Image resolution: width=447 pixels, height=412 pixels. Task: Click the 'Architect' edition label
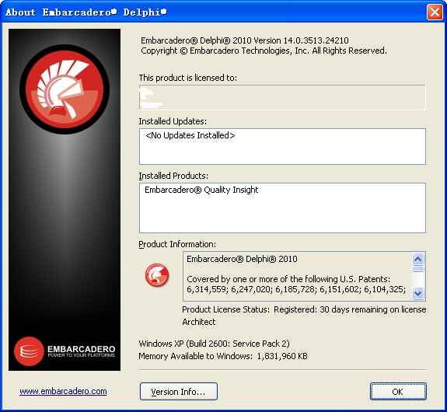tap(199, 322)
